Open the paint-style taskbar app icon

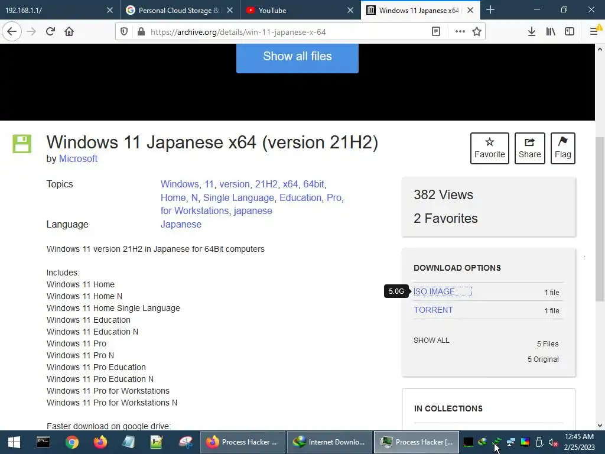pyautogui.click(x=185, y=442)
